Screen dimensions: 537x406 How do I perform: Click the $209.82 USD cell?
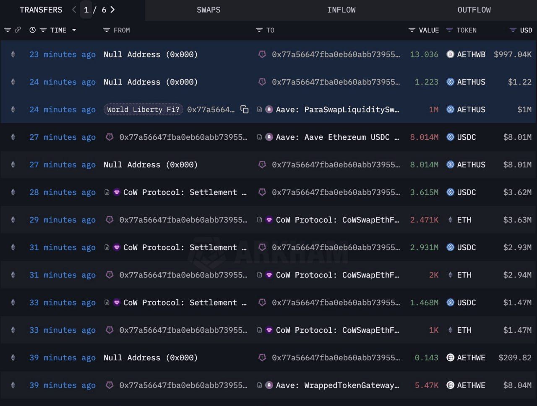515,358
